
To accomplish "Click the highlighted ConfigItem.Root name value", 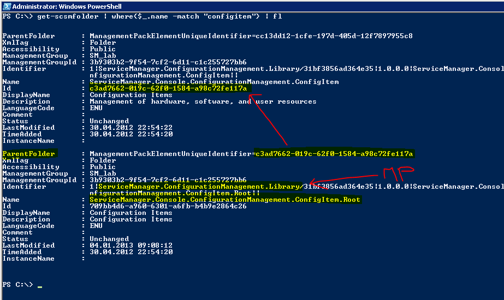I will pyautogui.click(x=225, y=200).
